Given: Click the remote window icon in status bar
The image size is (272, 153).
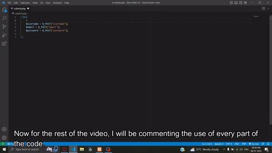Looking at the screenshot, I should coord(3,144).
